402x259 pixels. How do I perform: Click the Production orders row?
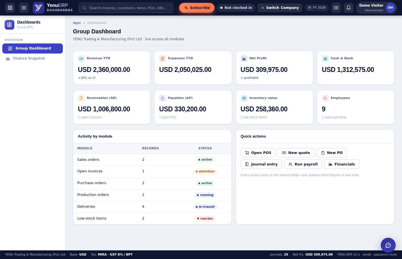[152, 195]
